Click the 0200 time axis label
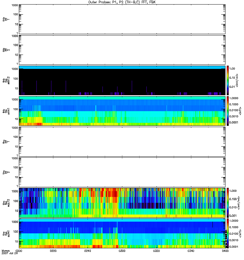Screen dimensions: 244x260 pos(19,251)
